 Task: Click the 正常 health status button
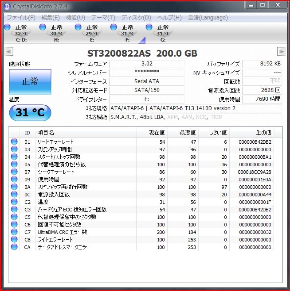click(x=30, y=82)
